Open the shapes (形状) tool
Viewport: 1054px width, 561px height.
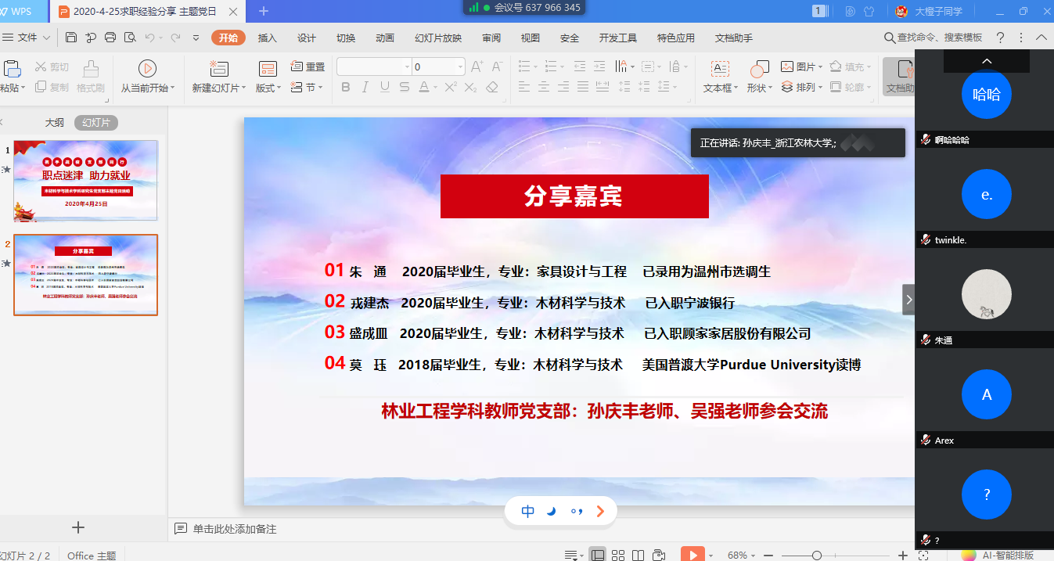(x=759, y=69)
